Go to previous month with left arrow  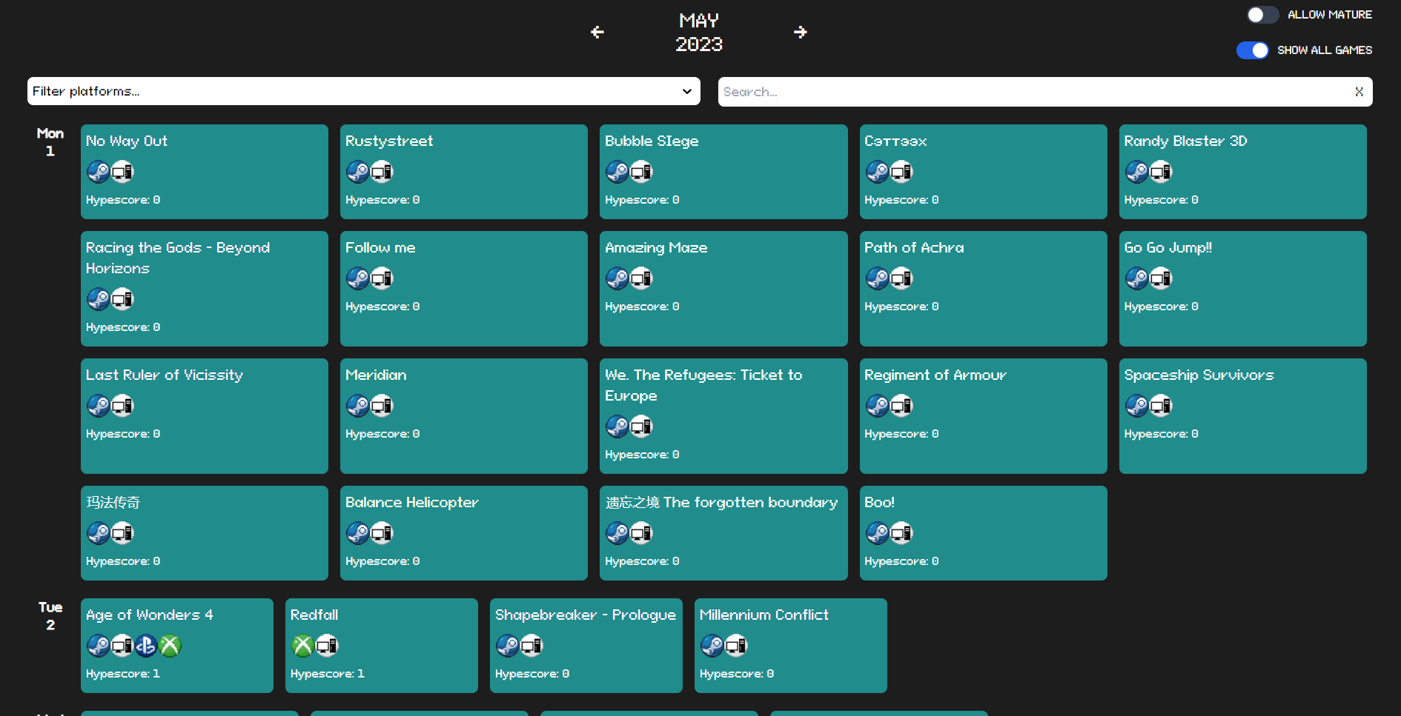[x=597, y=32]
